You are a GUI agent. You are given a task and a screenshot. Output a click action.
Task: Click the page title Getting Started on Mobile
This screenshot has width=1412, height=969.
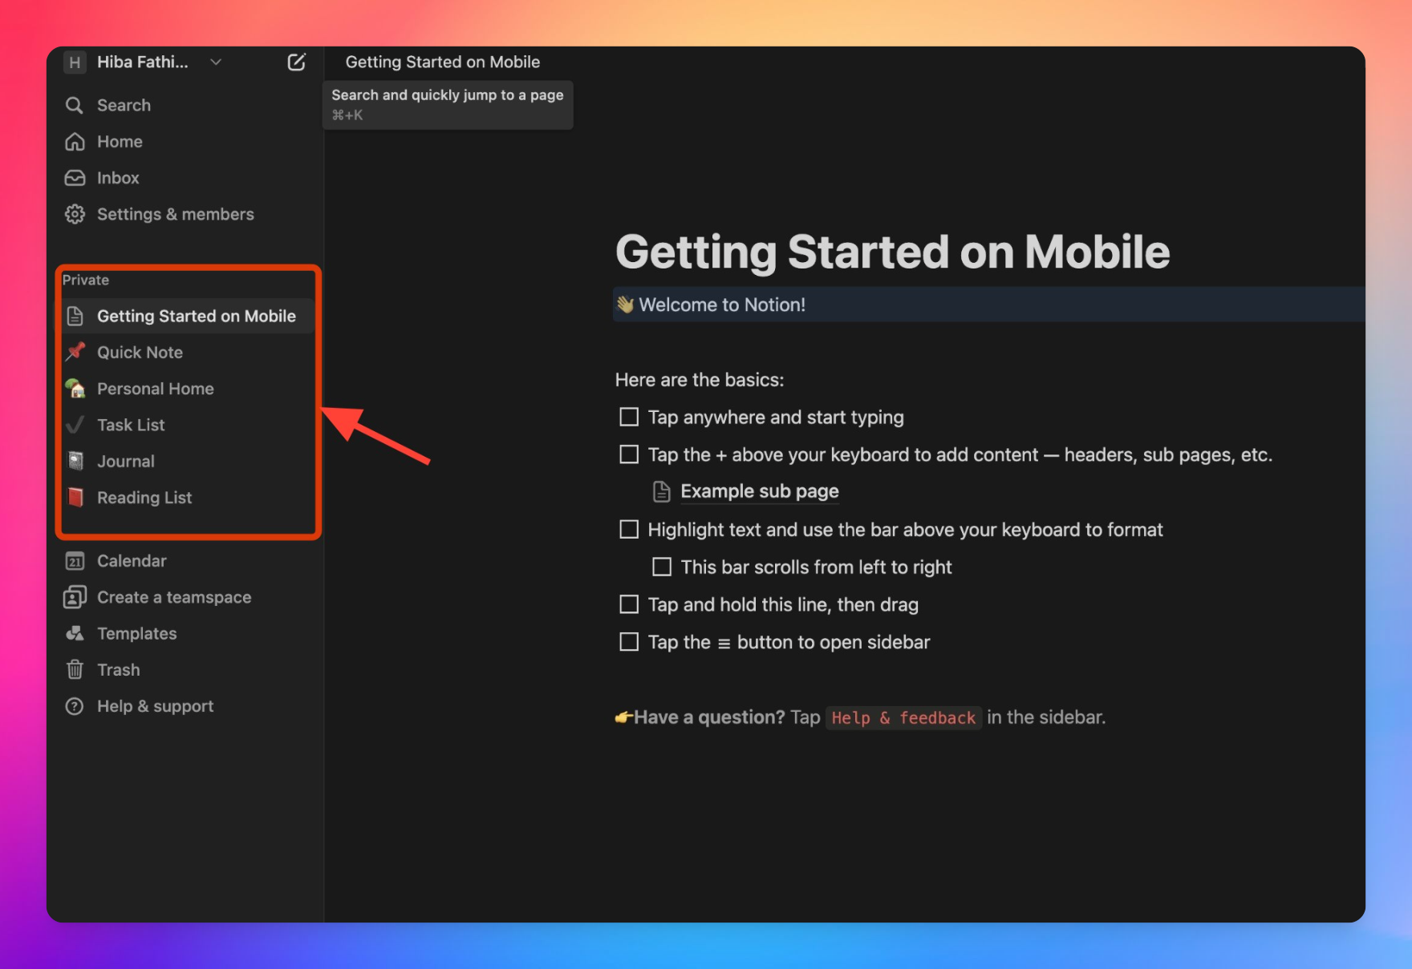[892, 252]
